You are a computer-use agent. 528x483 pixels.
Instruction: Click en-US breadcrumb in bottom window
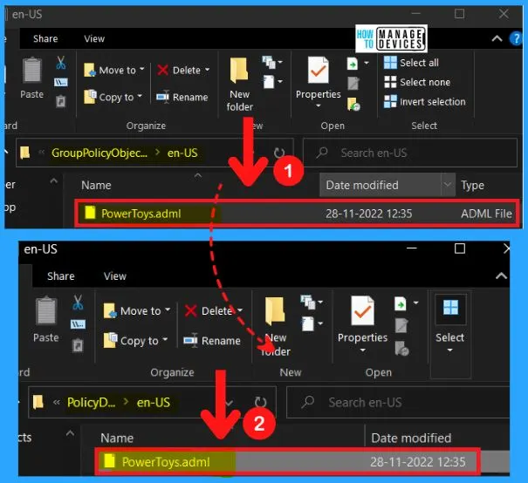[154, 402]
